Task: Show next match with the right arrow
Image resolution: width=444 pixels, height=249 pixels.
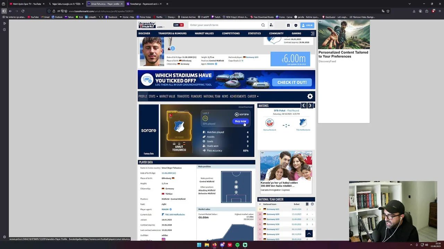Action: point(310,105)
